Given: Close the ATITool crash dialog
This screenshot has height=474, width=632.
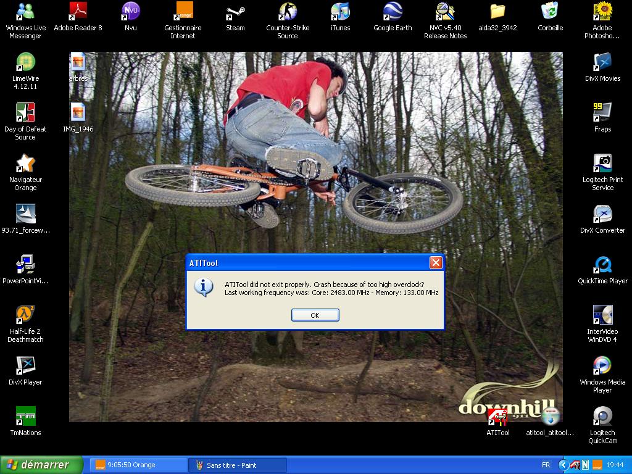Looking at the screenshot, I should (436, 263).
